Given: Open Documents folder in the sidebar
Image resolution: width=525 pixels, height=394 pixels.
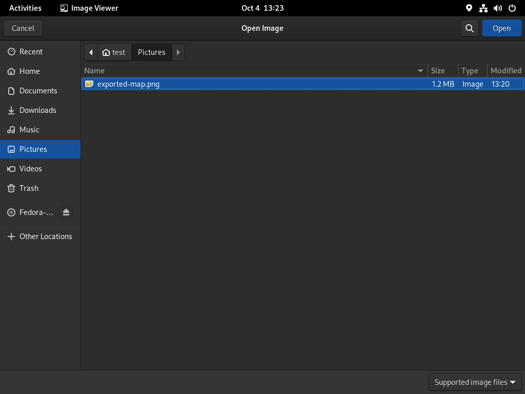Looking at the screenshot, I should (40, 91).
